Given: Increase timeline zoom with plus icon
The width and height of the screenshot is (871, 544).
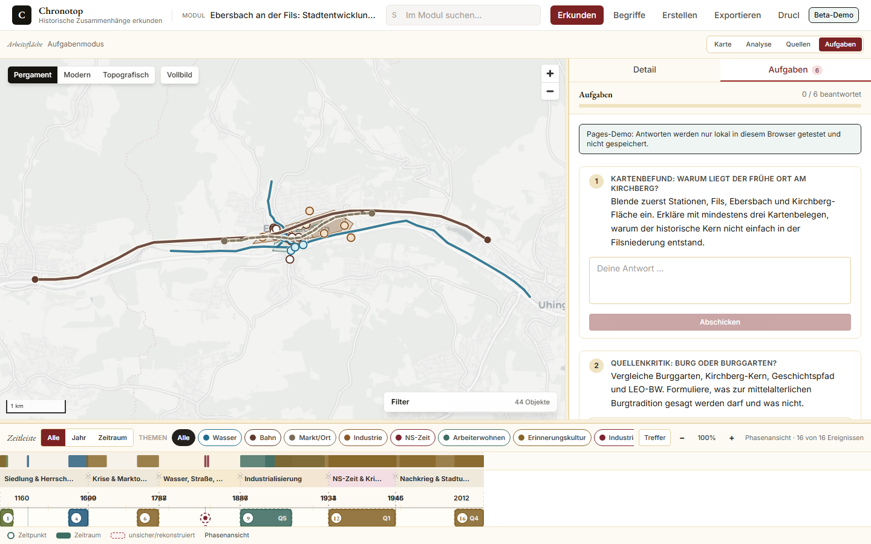Looking at the screenshot, I should tap(731, 438).
